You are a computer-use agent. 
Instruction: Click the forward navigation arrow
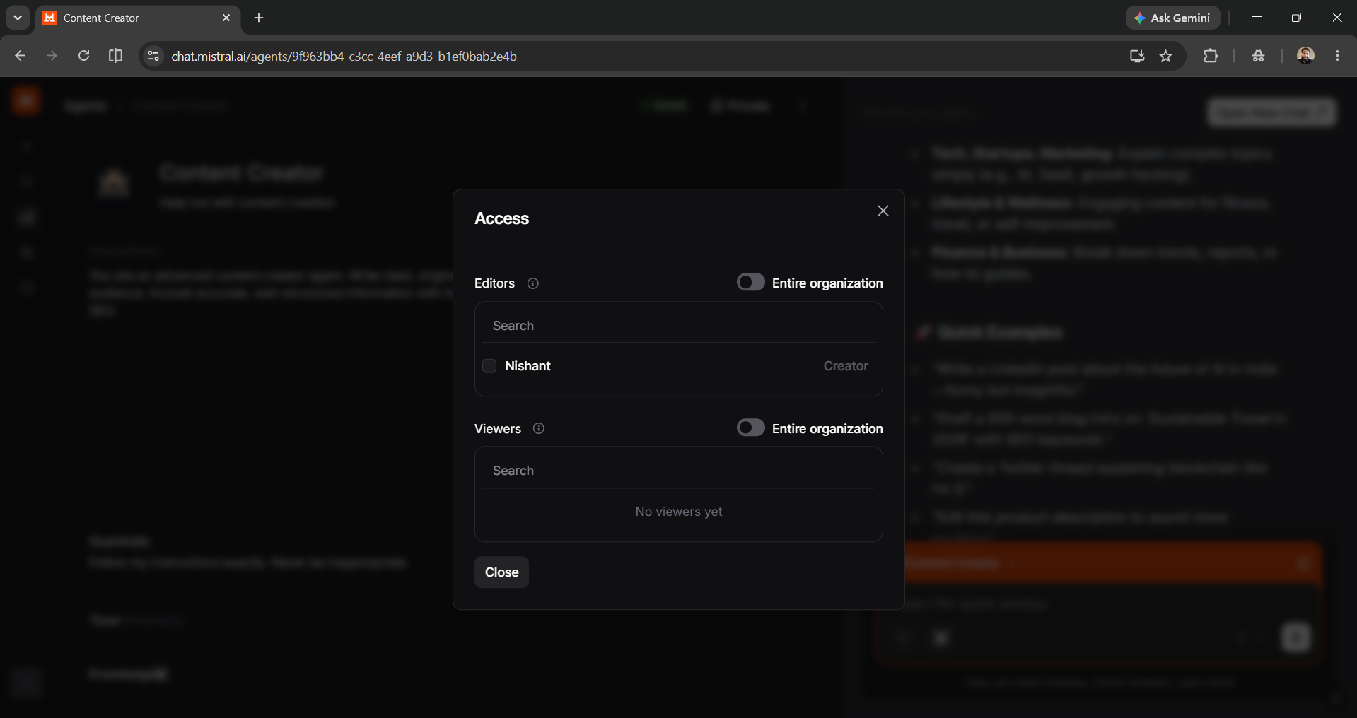coord(52,56)
